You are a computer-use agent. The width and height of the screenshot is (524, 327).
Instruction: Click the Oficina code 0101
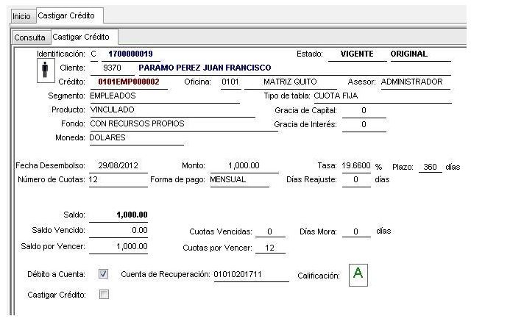(x=230, y=82)
